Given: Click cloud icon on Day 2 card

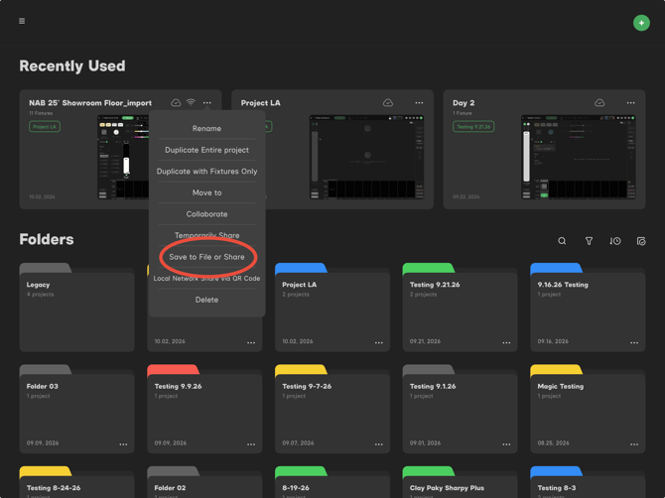Looking at the screenshot, I should pyautogui.click(x=599, y=102).
